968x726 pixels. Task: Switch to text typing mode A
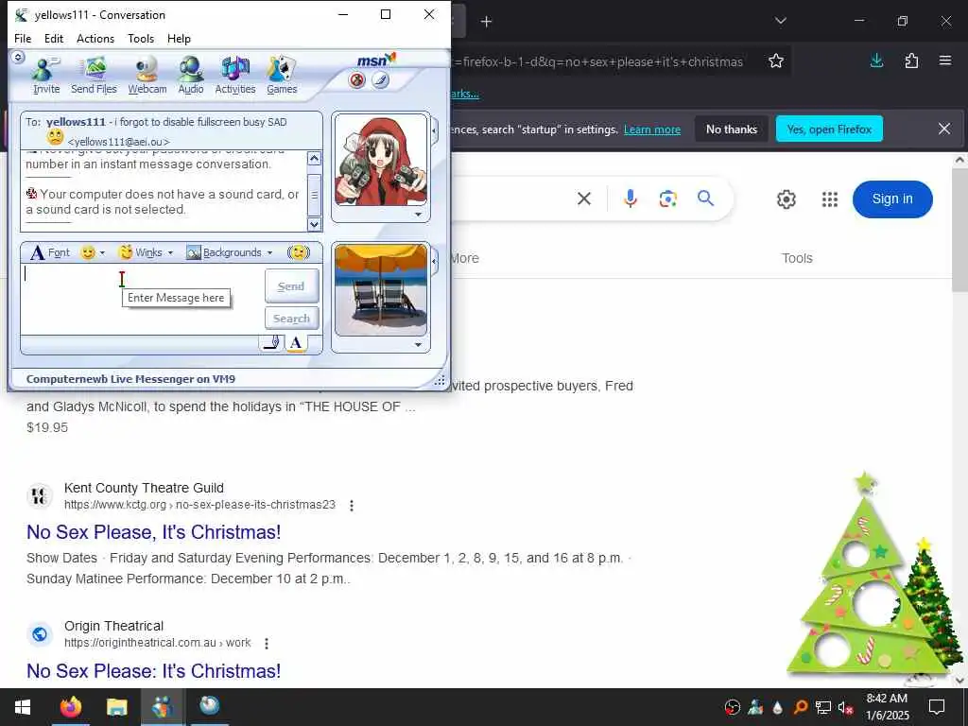296,343
